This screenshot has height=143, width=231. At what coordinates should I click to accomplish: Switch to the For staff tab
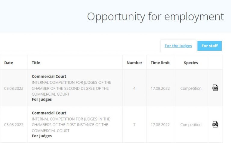209,46
